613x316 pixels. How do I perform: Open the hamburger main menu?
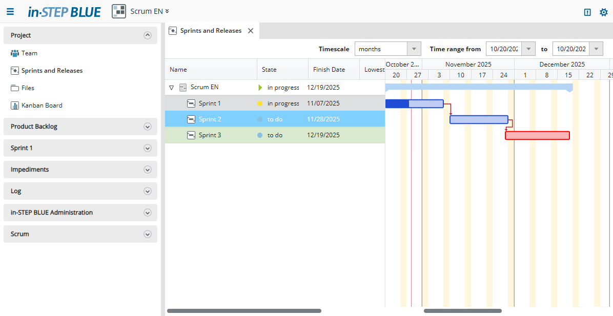[x=10, y=12]
